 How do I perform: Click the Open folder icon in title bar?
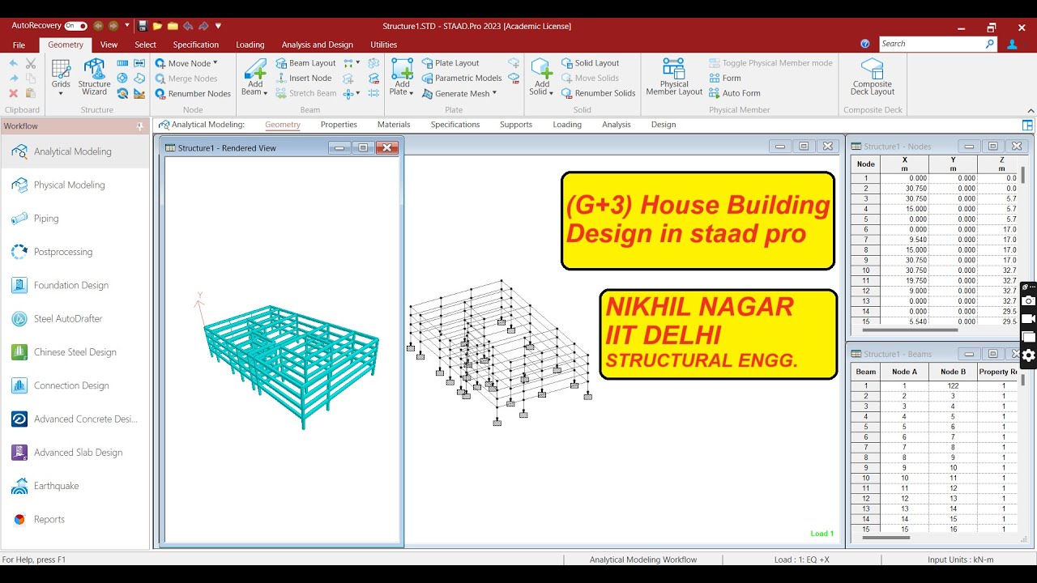pyautogui.click(x=157, y=26)
